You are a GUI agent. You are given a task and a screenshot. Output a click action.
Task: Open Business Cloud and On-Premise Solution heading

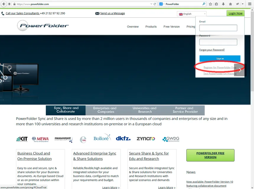pos(35,156)
